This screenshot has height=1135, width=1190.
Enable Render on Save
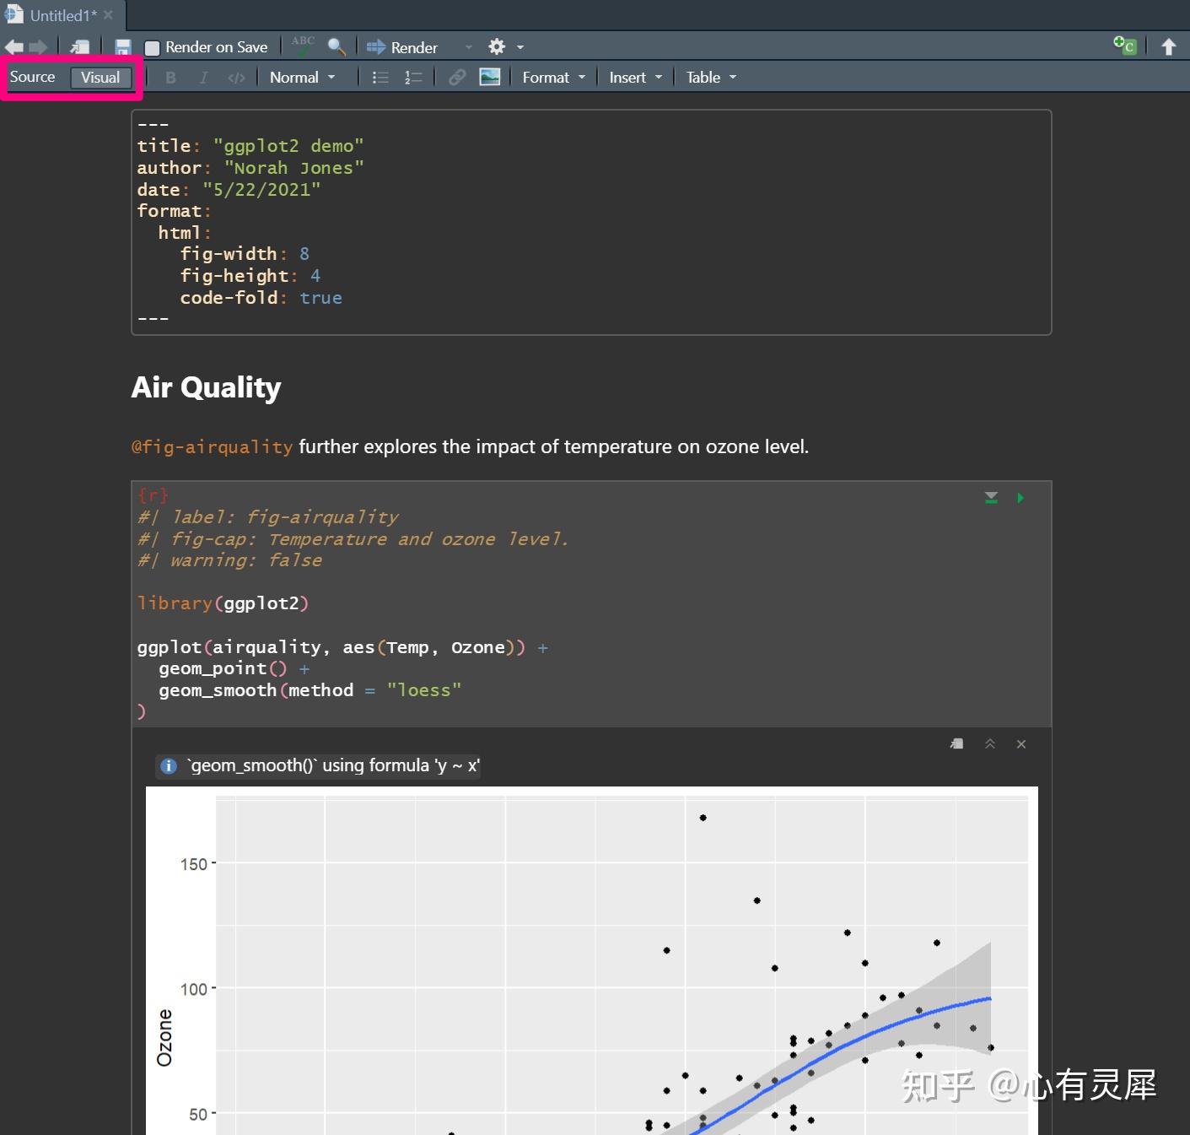[x=153, y=46]
